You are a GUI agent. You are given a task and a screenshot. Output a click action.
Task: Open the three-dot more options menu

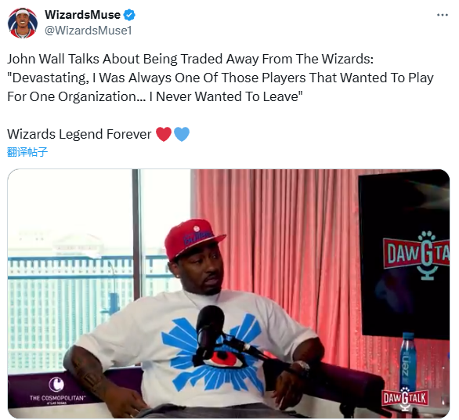[x=443, y=15]
